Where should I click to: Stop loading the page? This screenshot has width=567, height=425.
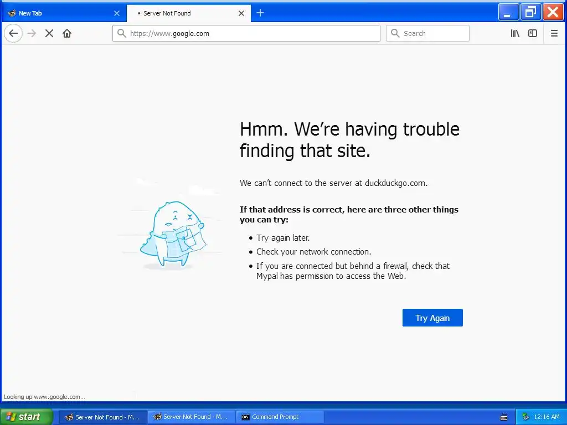(49, 33)
